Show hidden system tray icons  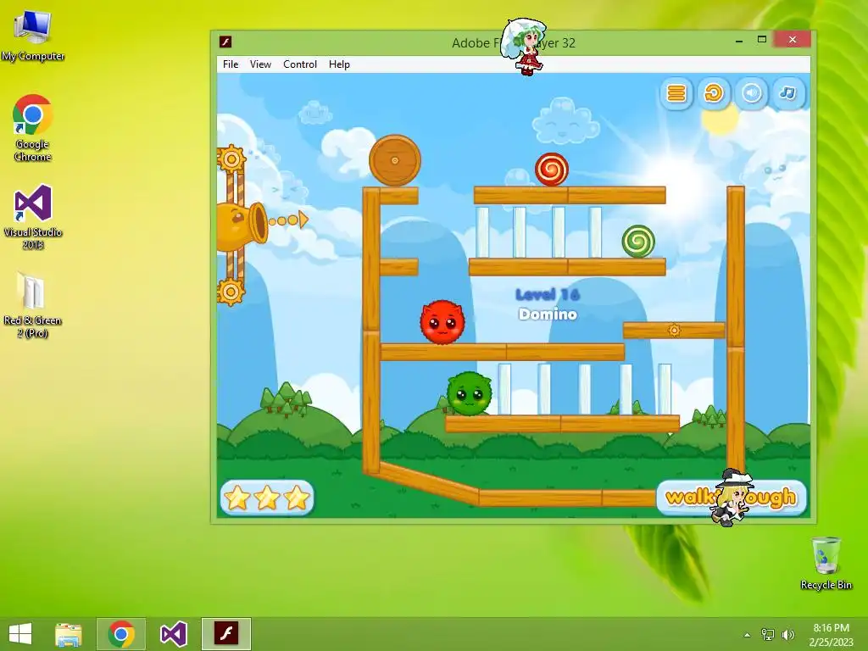click(x=747, y=635)
